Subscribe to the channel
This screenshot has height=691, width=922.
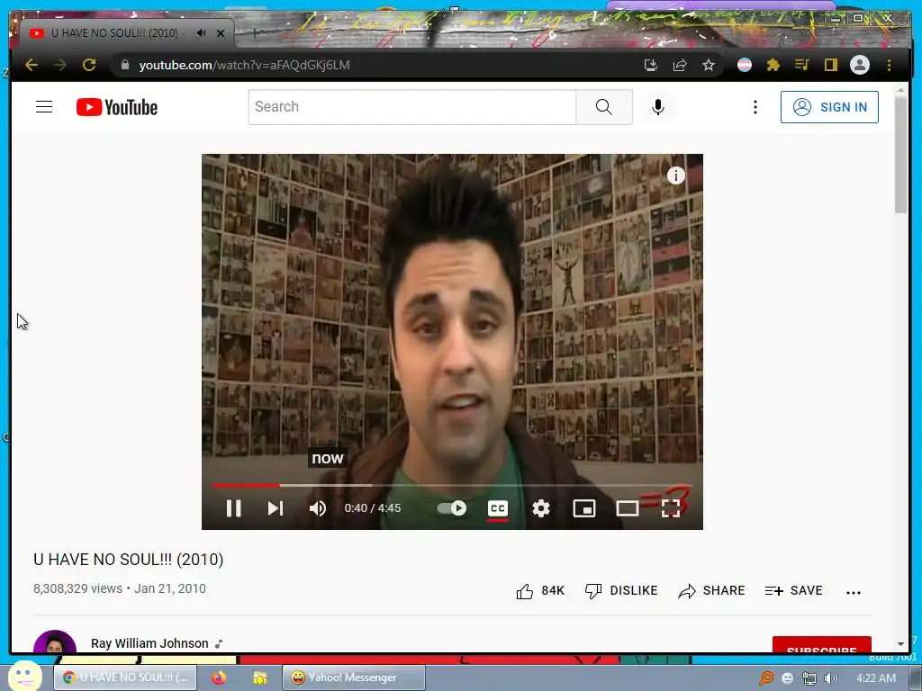point(821,646)
